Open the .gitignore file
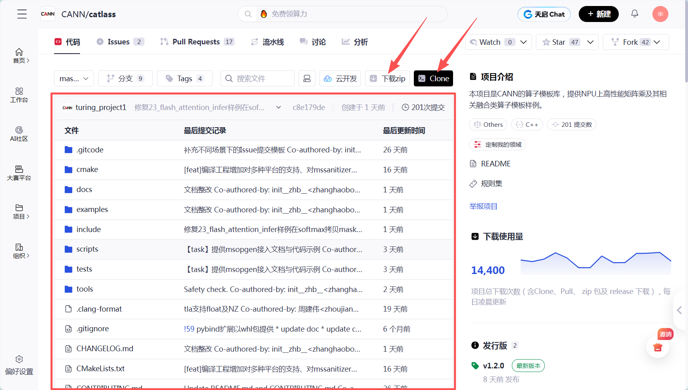Image resolution: width=688 pixels, height=390 pixels. pos(92,329)
